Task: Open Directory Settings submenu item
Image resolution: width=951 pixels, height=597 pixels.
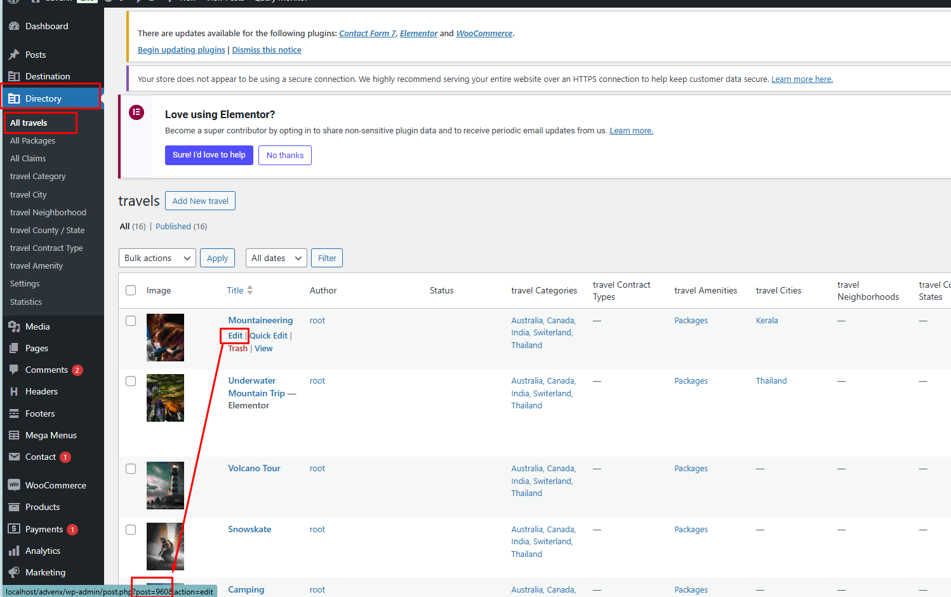Action: (x=25, y=283)
